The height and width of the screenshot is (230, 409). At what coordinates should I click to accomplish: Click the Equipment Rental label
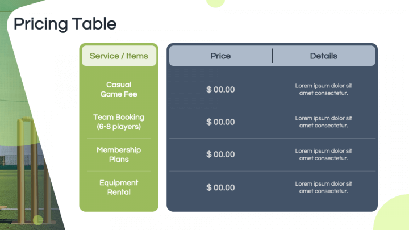(119, 187)
